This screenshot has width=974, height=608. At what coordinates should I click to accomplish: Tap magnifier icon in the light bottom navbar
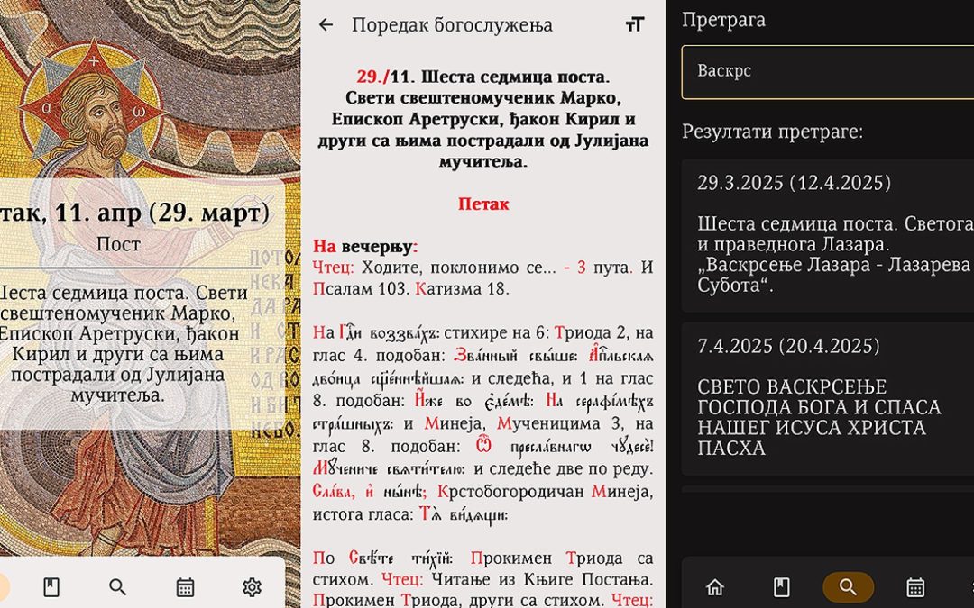point(118,587)
